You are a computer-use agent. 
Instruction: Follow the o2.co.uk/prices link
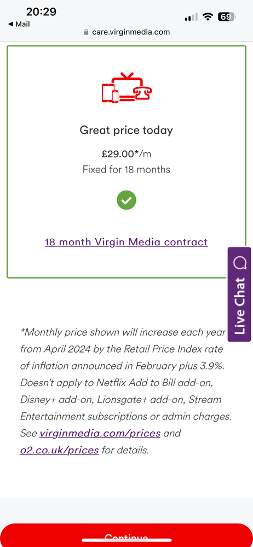[x=59, y=450]
